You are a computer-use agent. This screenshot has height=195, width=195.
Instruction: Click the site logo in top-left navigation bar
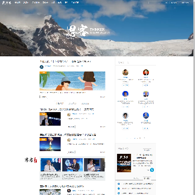6,3
